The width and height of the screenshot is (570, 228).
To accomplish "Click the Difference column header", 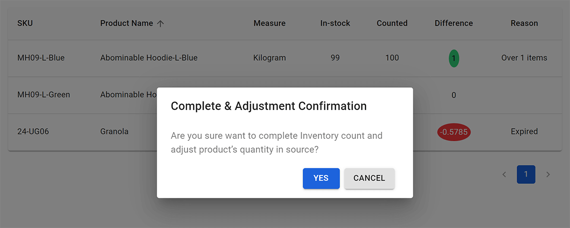I will tap(454, 23).
